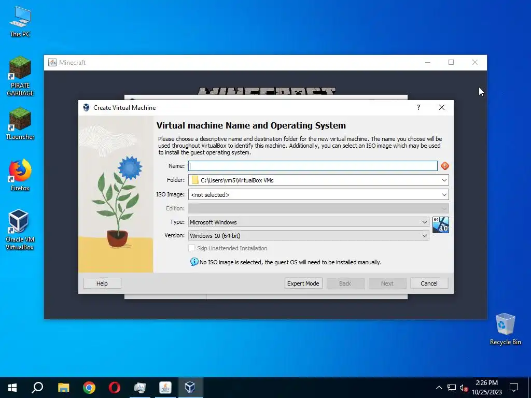
Task: Show hidden system tray icons
Action: (439, 388)
